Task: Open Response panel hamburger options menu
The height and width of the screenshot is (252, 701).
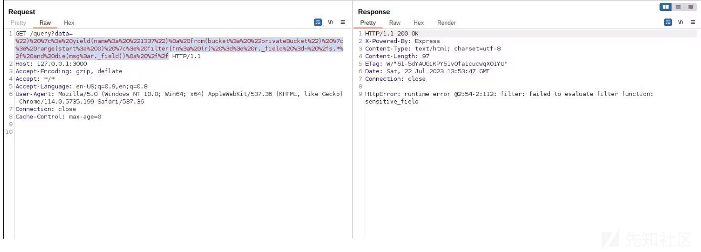Action: [x=693, y=22]
